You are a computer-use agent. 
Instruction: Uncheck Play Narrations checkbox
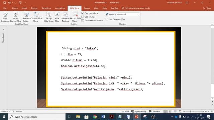tap(83, 13)
